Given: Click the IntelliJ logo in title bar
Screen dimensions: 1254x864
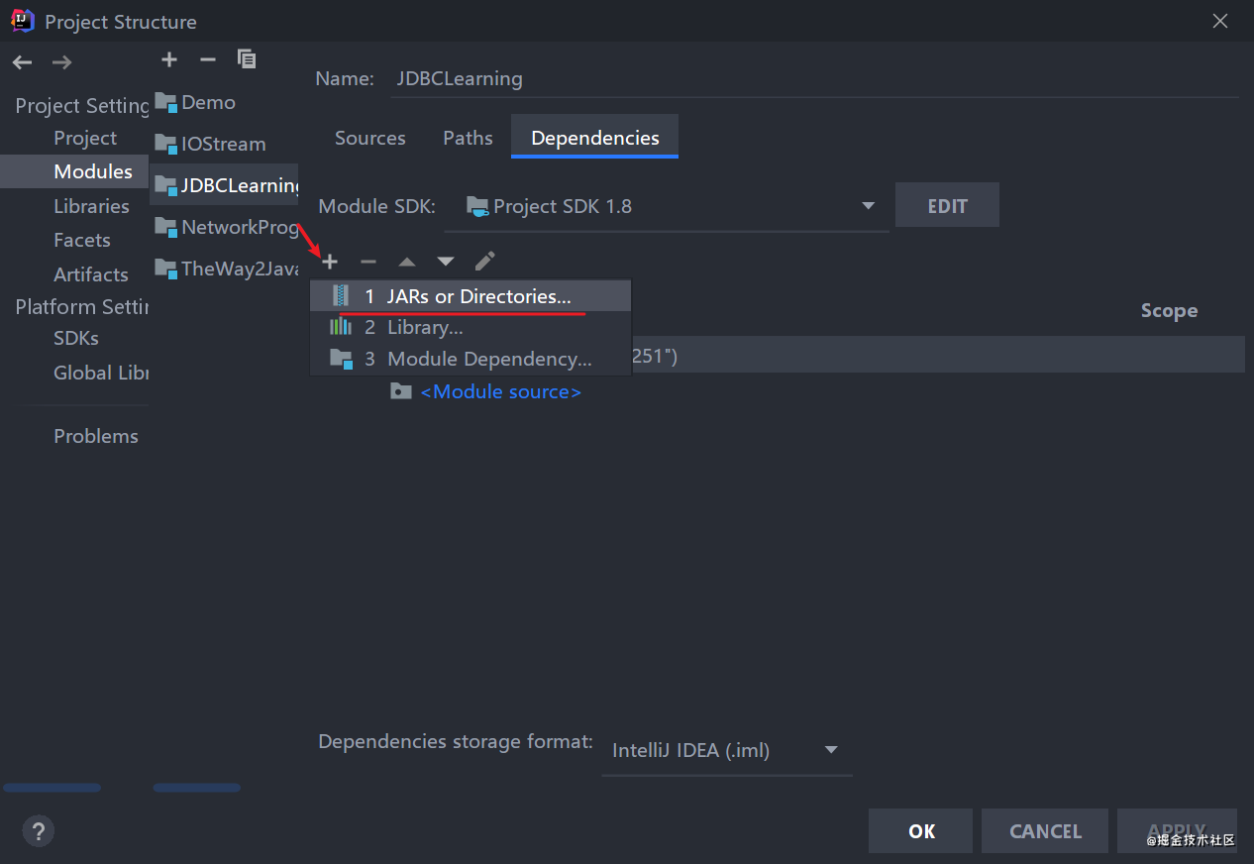Looking at the screenshot, I should (22, 21).
